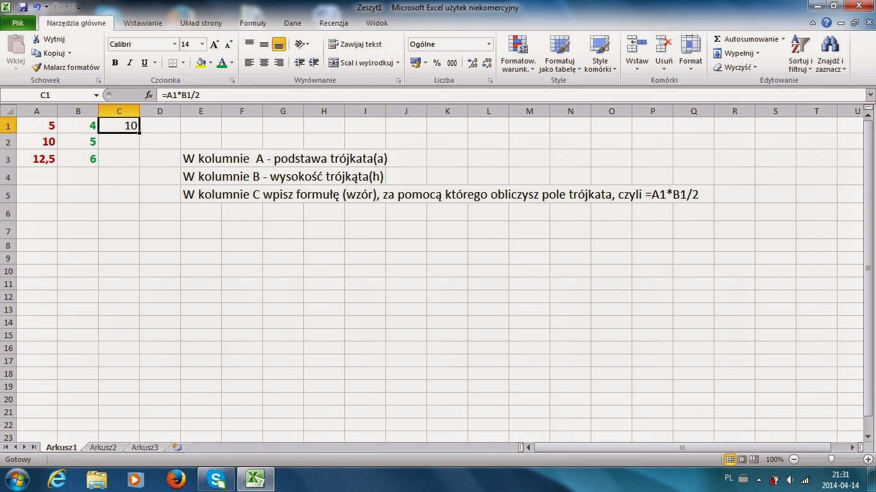Click the Usuń cells icon
Screen dimensions: 876x492
(664, 44)
